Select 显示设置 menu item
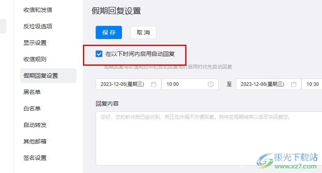Image resolution: width=322 pixels, height=173 pixels. coord(35,43)
